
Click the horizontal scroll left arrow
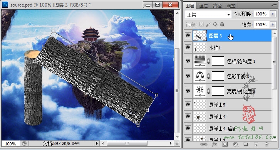click(x=103, y=143)
